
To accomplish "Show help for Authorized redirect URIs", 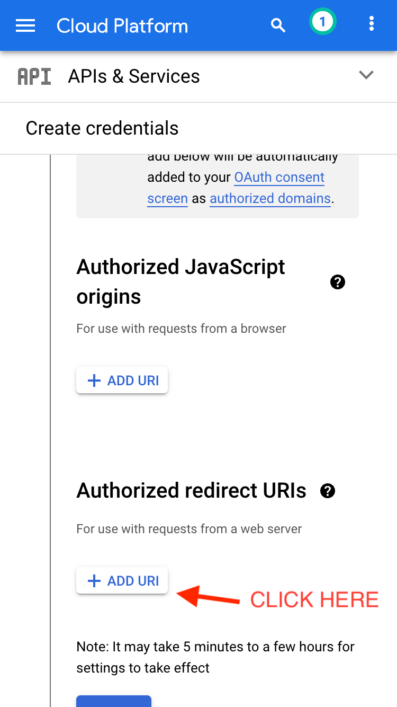I will pyautogui.click(x=328, y=491).
